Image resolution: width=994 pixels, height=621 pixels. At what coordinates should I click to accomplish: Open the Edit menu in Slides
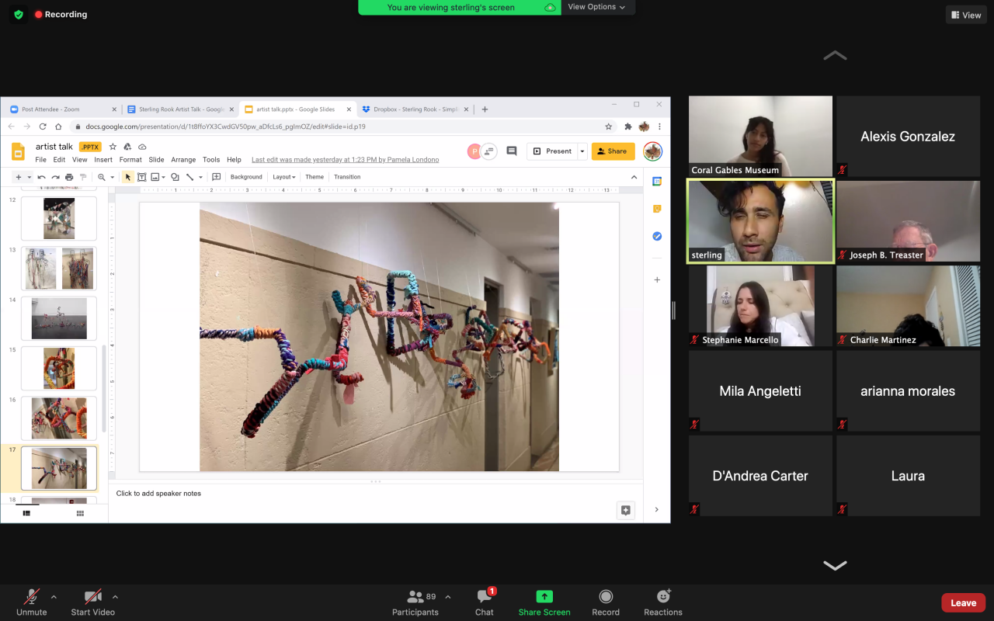[x=59, y=160]
